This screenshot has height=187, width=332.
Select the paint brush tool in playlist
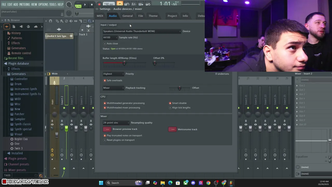(62, 21)
